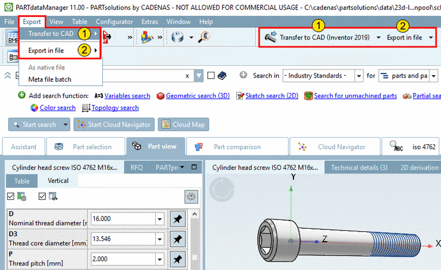Expand the parts and pa dropdown
Viewport: 441px width, 270px height.
click(x=433, y=76)
